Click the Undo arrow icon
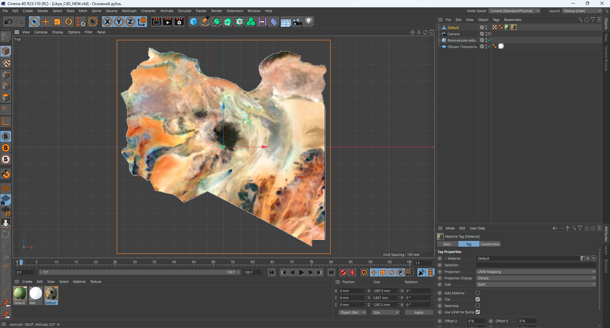This screenshot has height=328, width=610. [8, 22]
